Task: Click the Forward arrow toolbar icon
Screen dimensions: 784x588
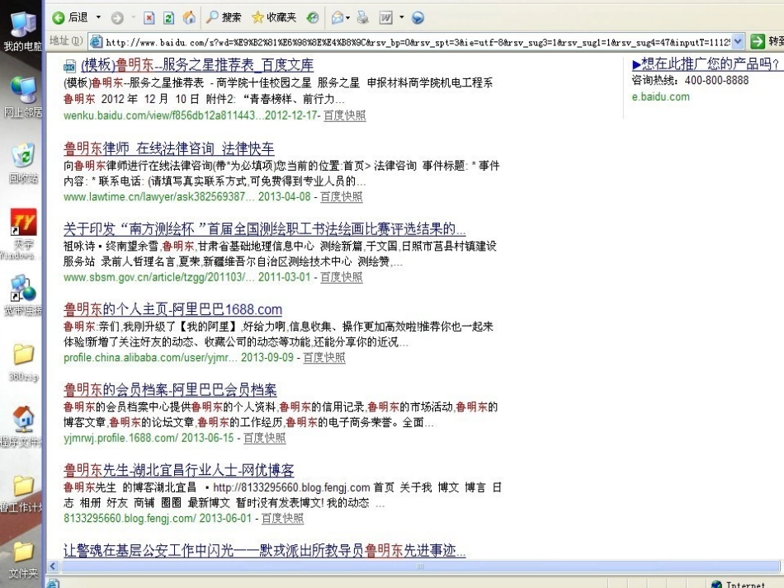Action: pos(117,18)
